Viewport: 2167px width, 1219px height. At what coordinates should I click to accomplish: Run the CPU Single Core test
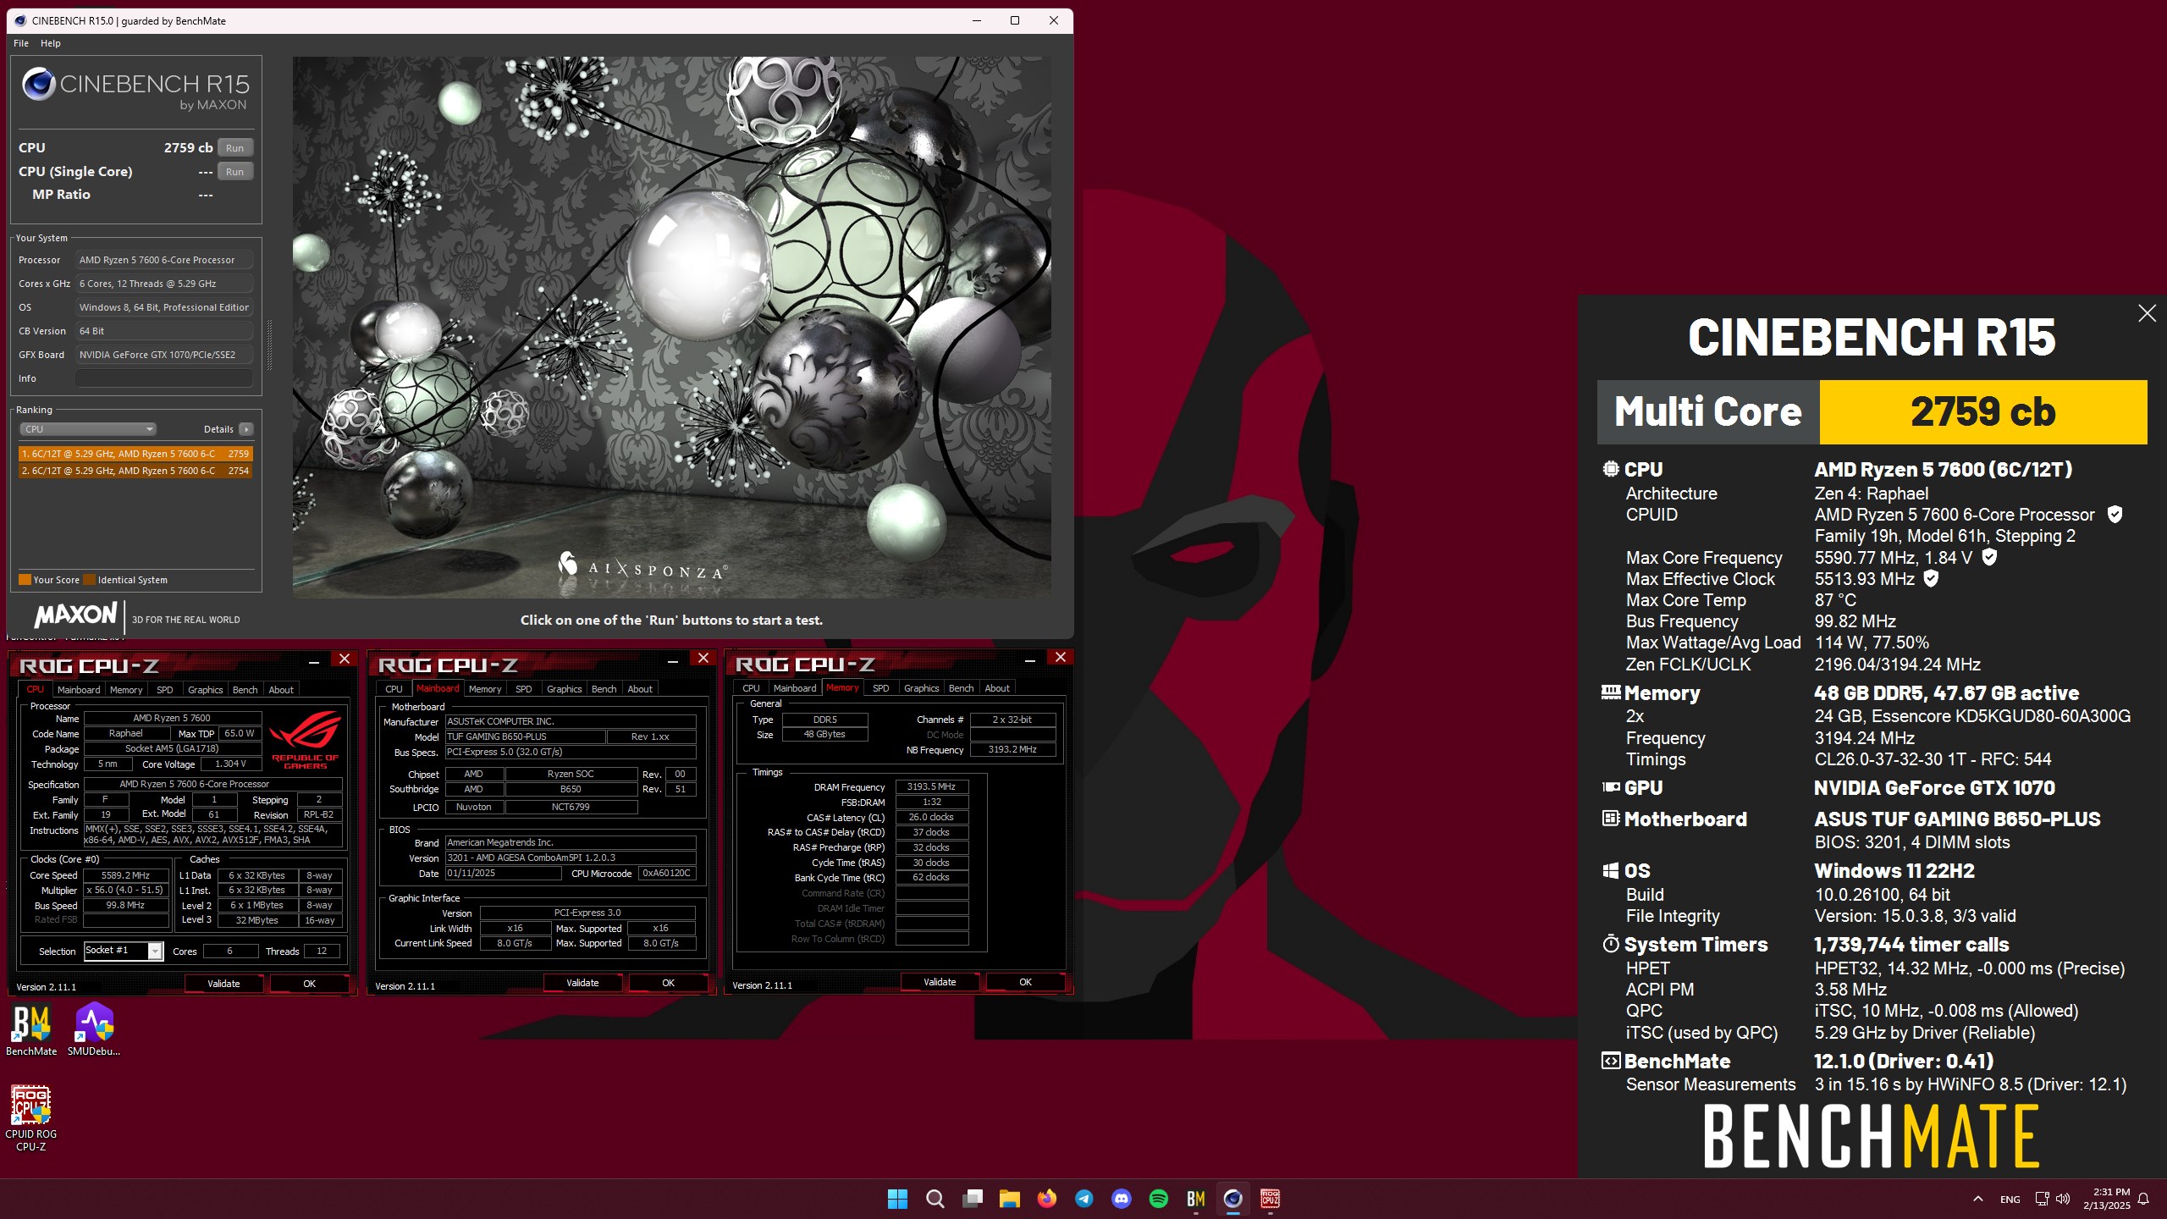click(x=234, y=171)
